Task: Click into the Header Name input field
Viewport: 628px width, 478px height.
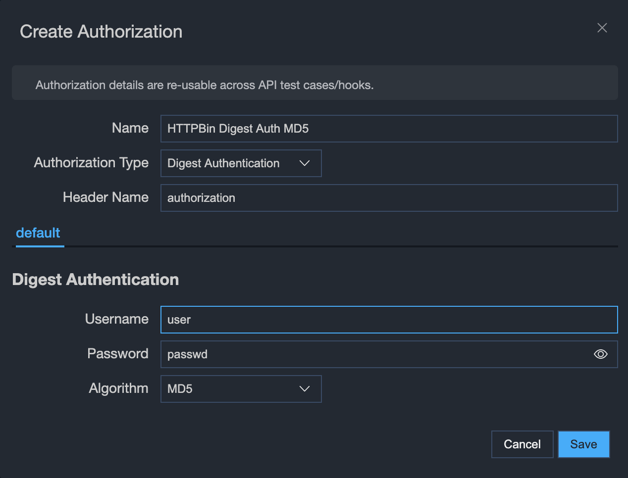Action: click(389, 198)
